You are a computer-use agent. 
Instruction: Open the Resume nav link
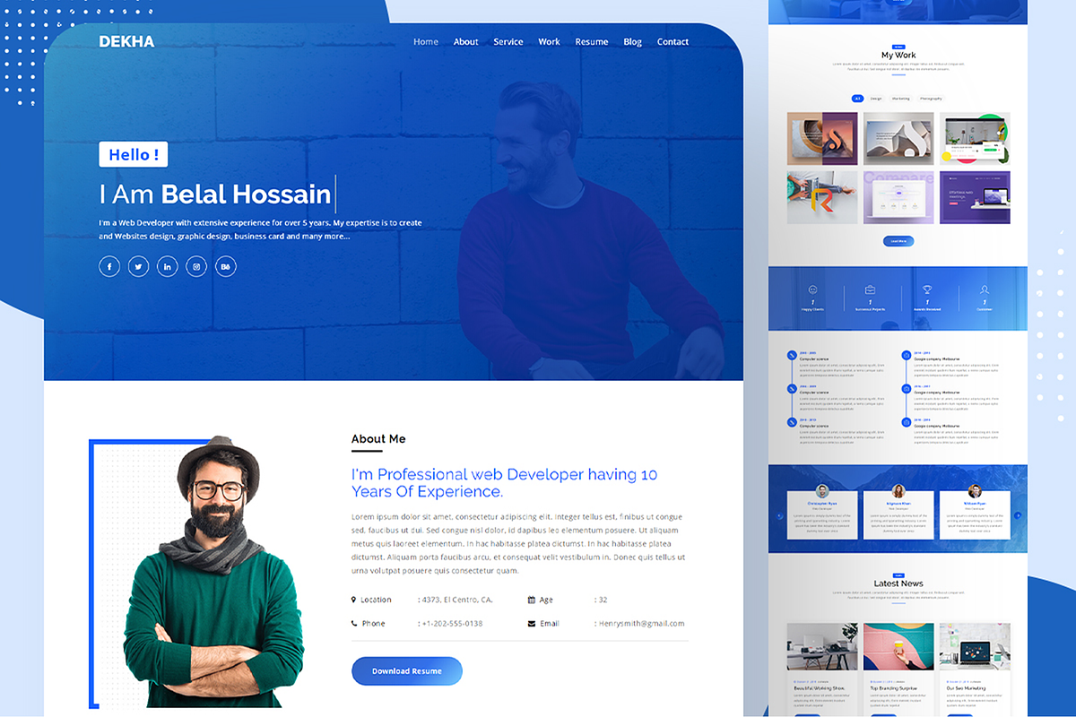coord(592,42)
